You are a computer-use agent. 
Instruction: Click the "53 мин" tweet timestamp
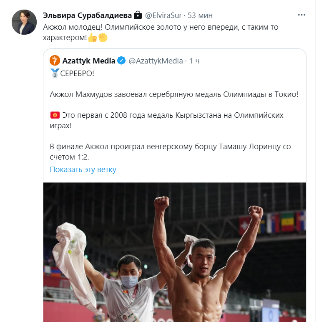point(200,15)
